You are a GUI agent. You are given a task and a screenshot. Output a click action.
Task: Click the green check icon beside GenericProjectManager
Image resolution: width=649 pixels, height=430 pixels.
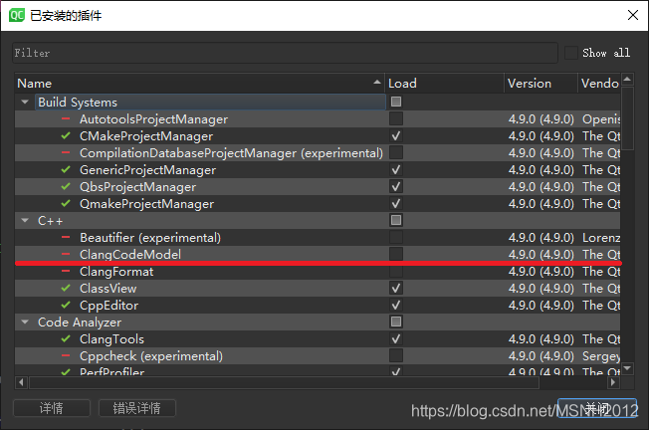[66, 169]
